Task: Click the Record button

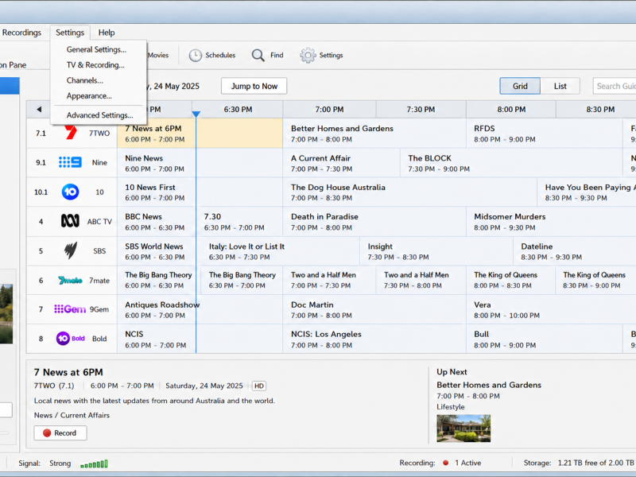Action: (x=60, y=432)
